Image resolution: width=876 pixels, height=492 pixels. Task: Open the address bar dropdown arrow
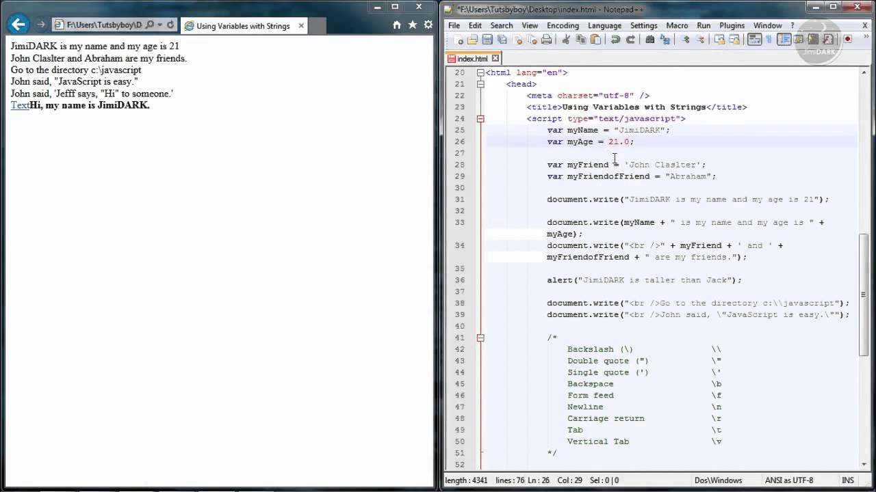pos(159,25)
